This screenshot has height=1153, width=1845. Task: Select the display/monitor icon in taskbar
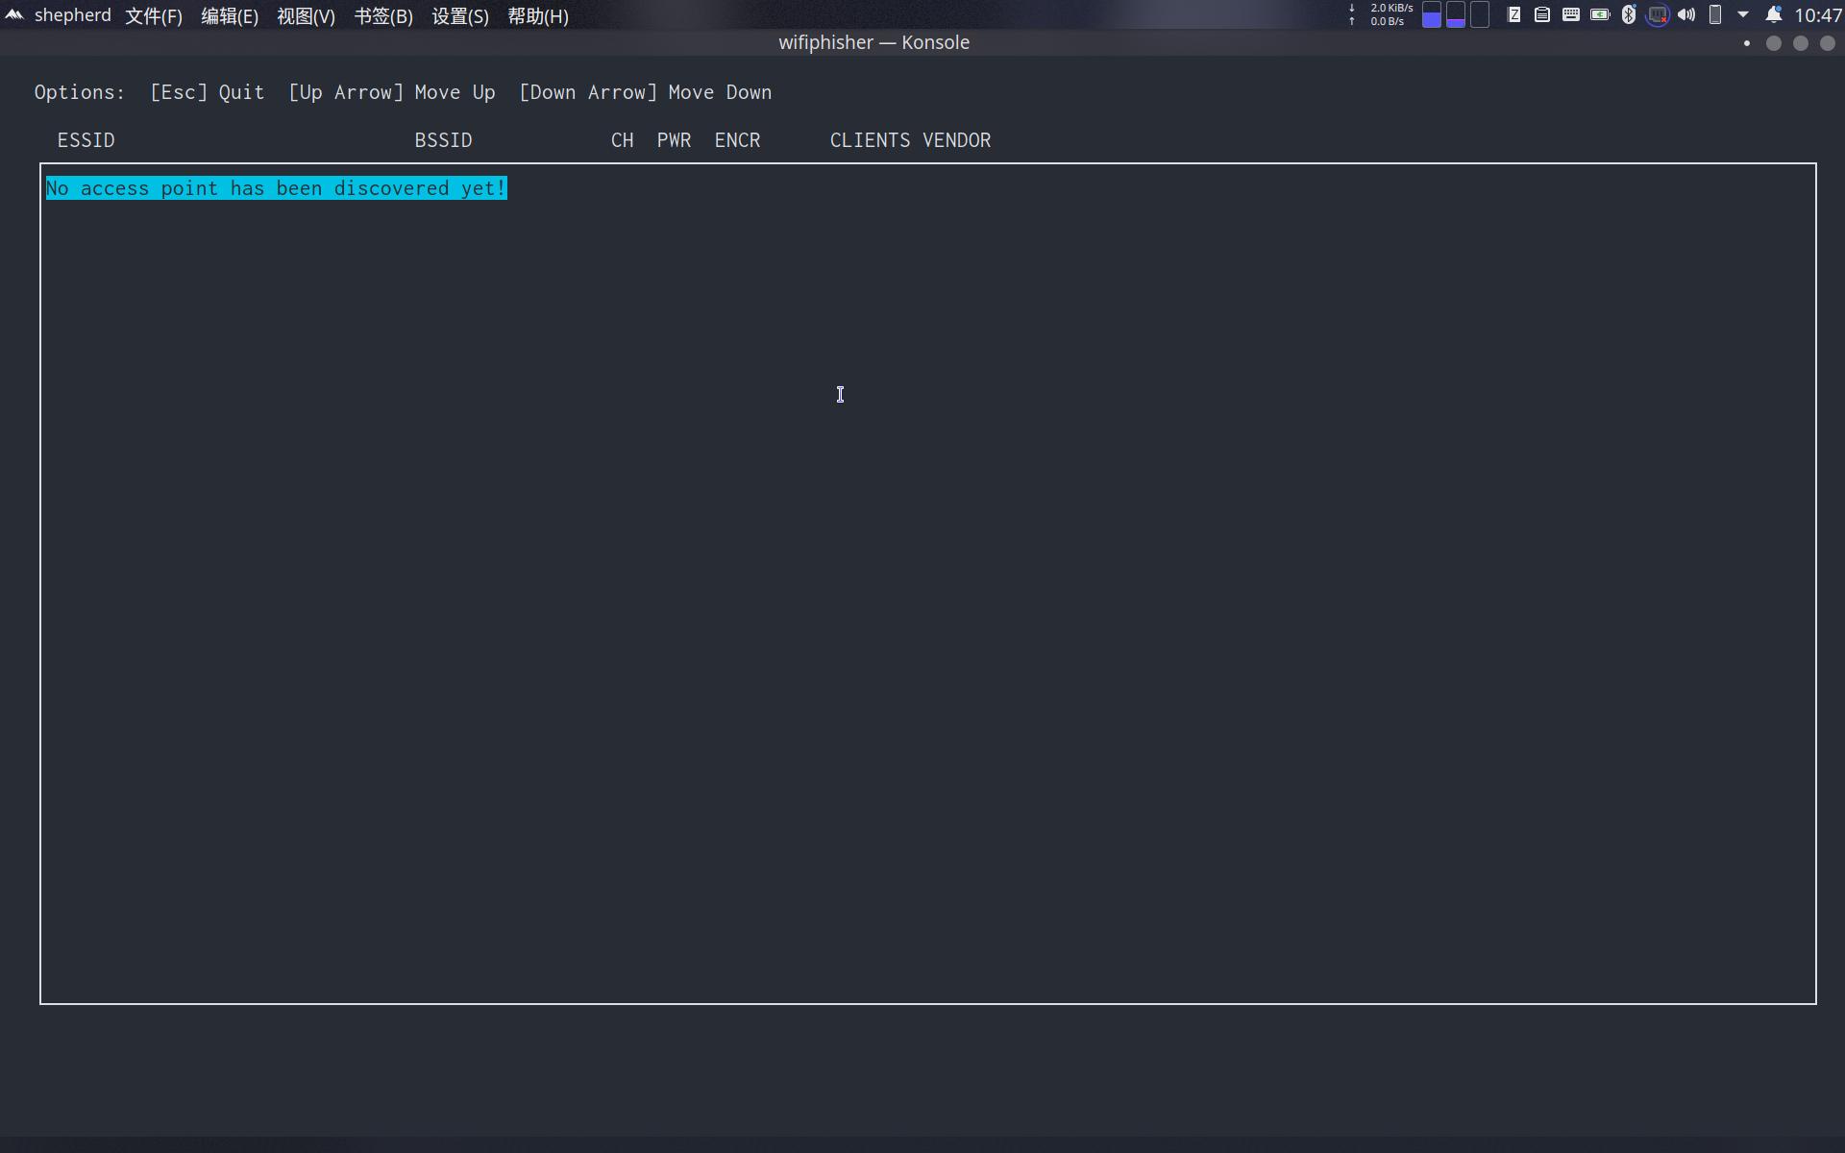[1657, 14]
